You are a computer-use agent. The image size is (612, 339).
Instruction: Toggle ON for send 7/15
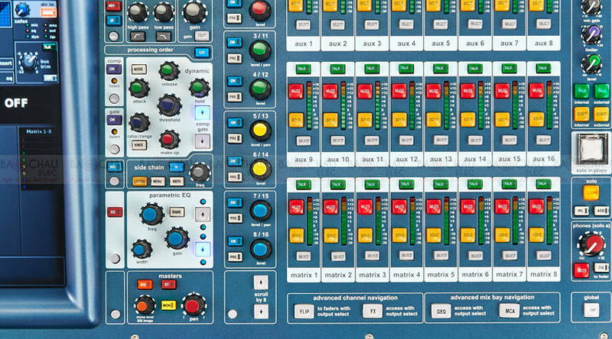pos(235,202)
